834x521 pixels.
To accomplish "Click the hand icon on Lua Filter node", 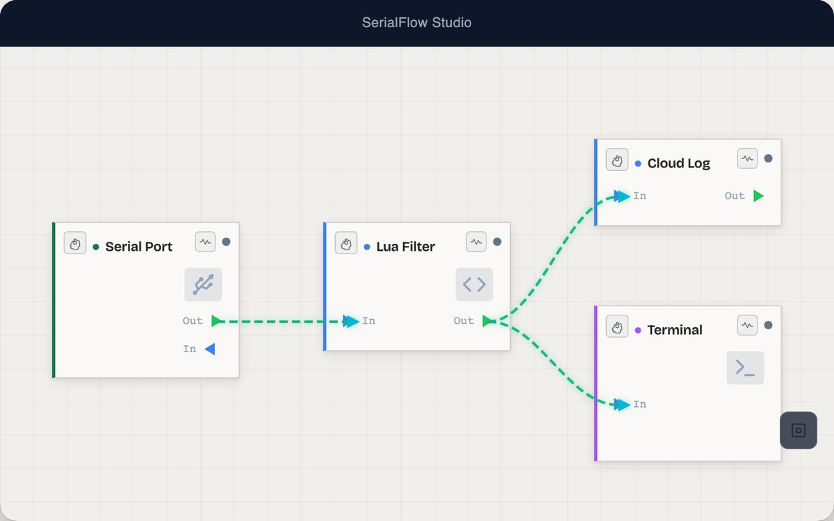I will coord(346,243).
